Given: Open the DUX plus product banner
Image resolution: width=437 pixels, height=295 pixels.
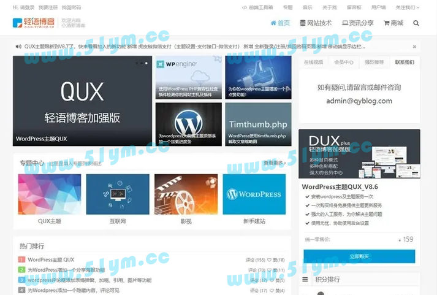Looking at the screenshot, I should point(360,154).
